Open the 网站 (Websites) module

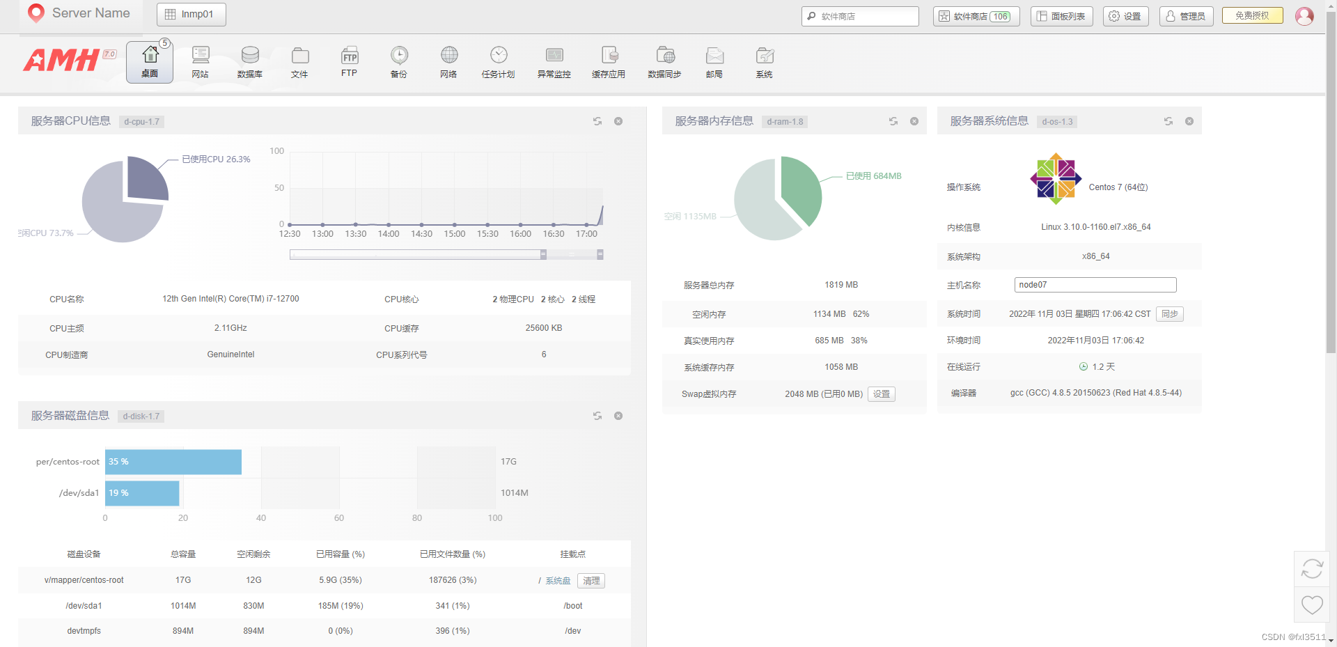click(200, 61)
